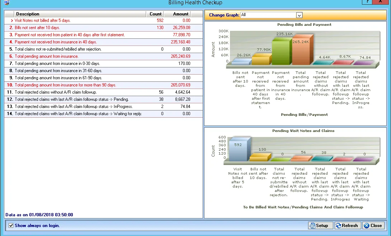Click the Refresh arrows icon
The height and width of the screenshot is (236, 391).
pyautogui.click(x=338, y=226)
